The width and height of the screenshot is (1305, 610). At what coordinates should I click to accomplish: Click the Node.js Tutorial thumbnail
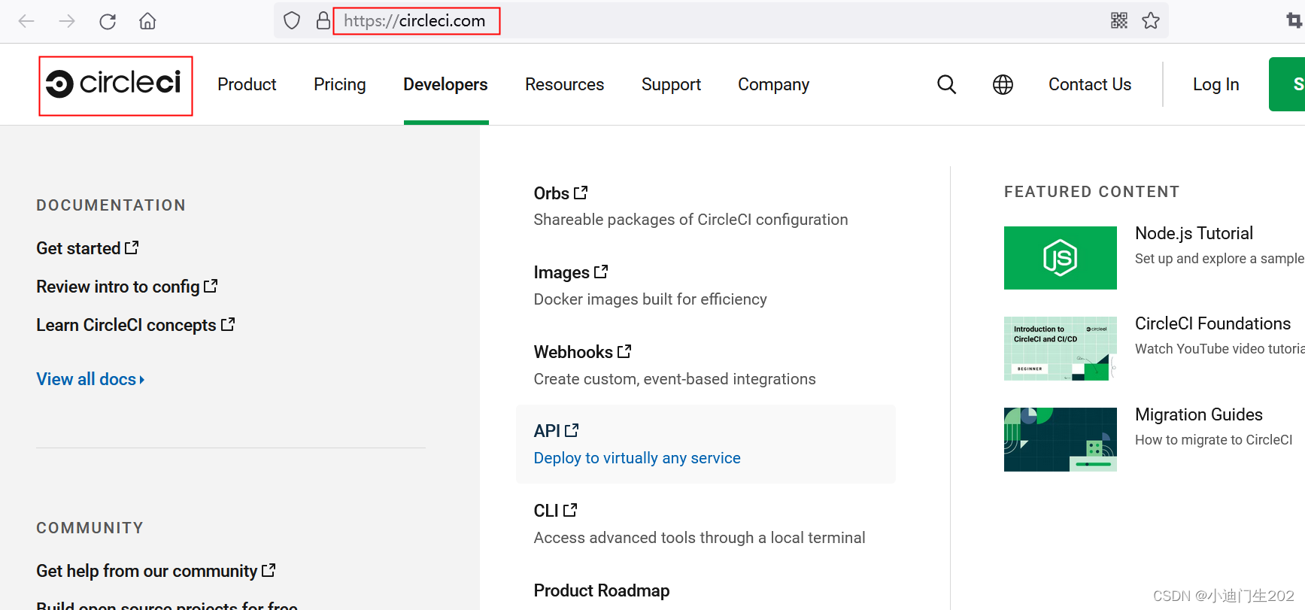(x=1061, y=258)
